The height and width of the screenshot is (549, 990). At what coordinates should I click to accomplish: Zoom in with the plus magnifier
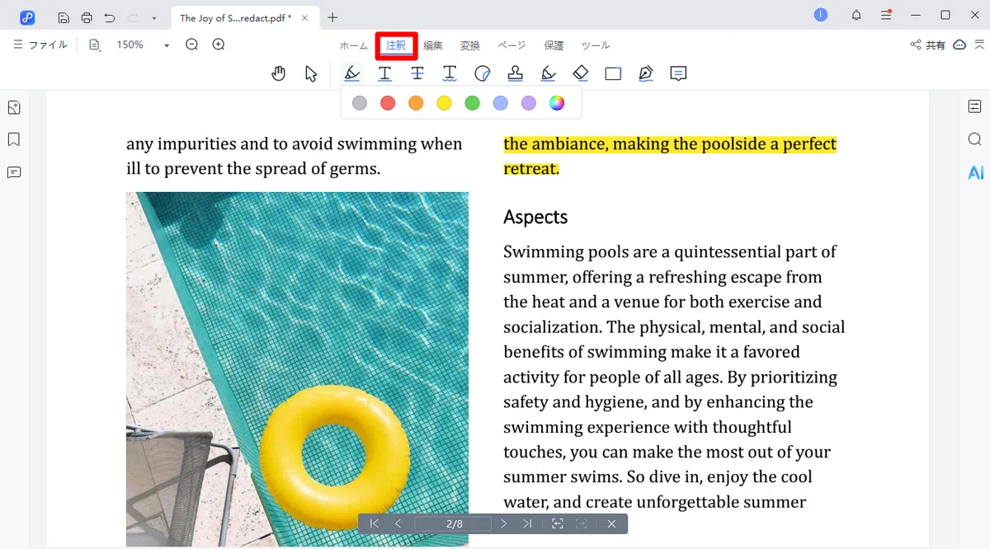tap(219, 45)
